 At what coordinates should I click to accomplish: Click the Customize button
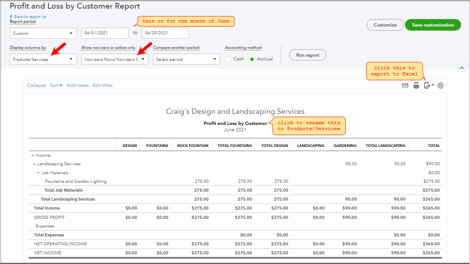385,25
